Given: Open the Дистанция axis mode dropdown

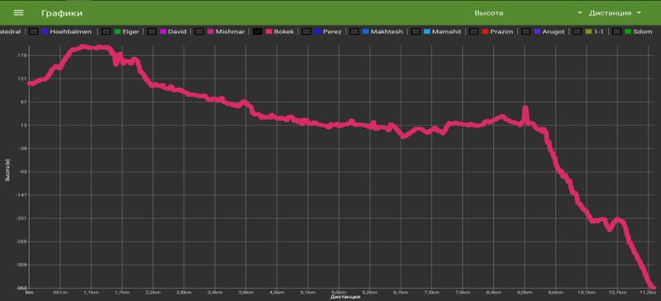Looking at the screenshot, I should [615, 13].
